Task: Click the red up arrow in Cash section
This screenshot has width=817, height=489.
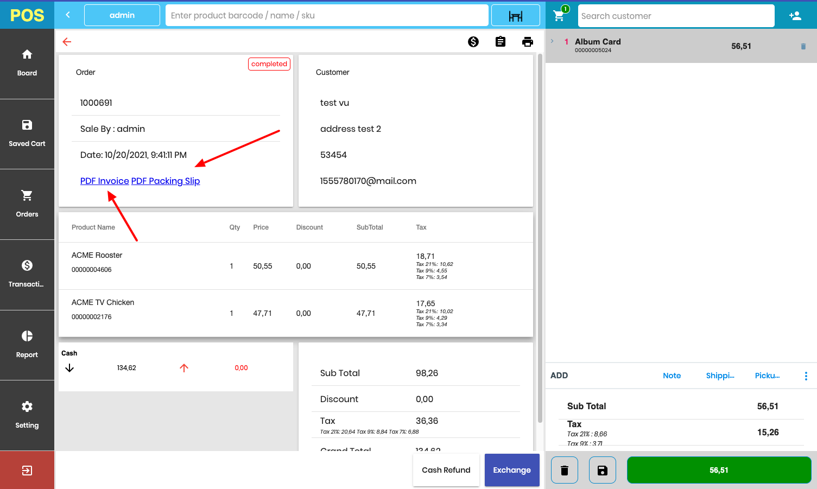Action: (x=184, y=368)
